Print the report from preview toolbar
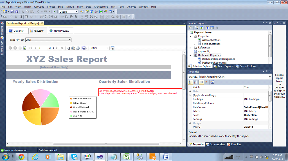 78,48
